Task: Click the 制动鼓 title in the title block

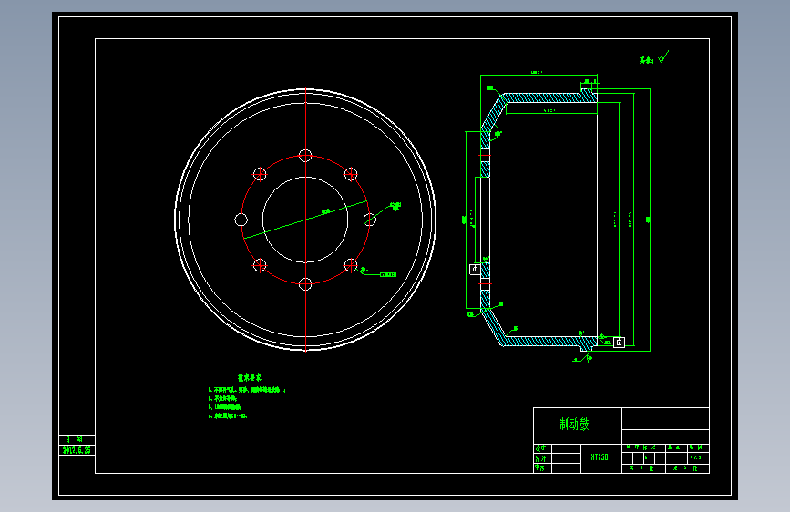Action: (574, 425)
